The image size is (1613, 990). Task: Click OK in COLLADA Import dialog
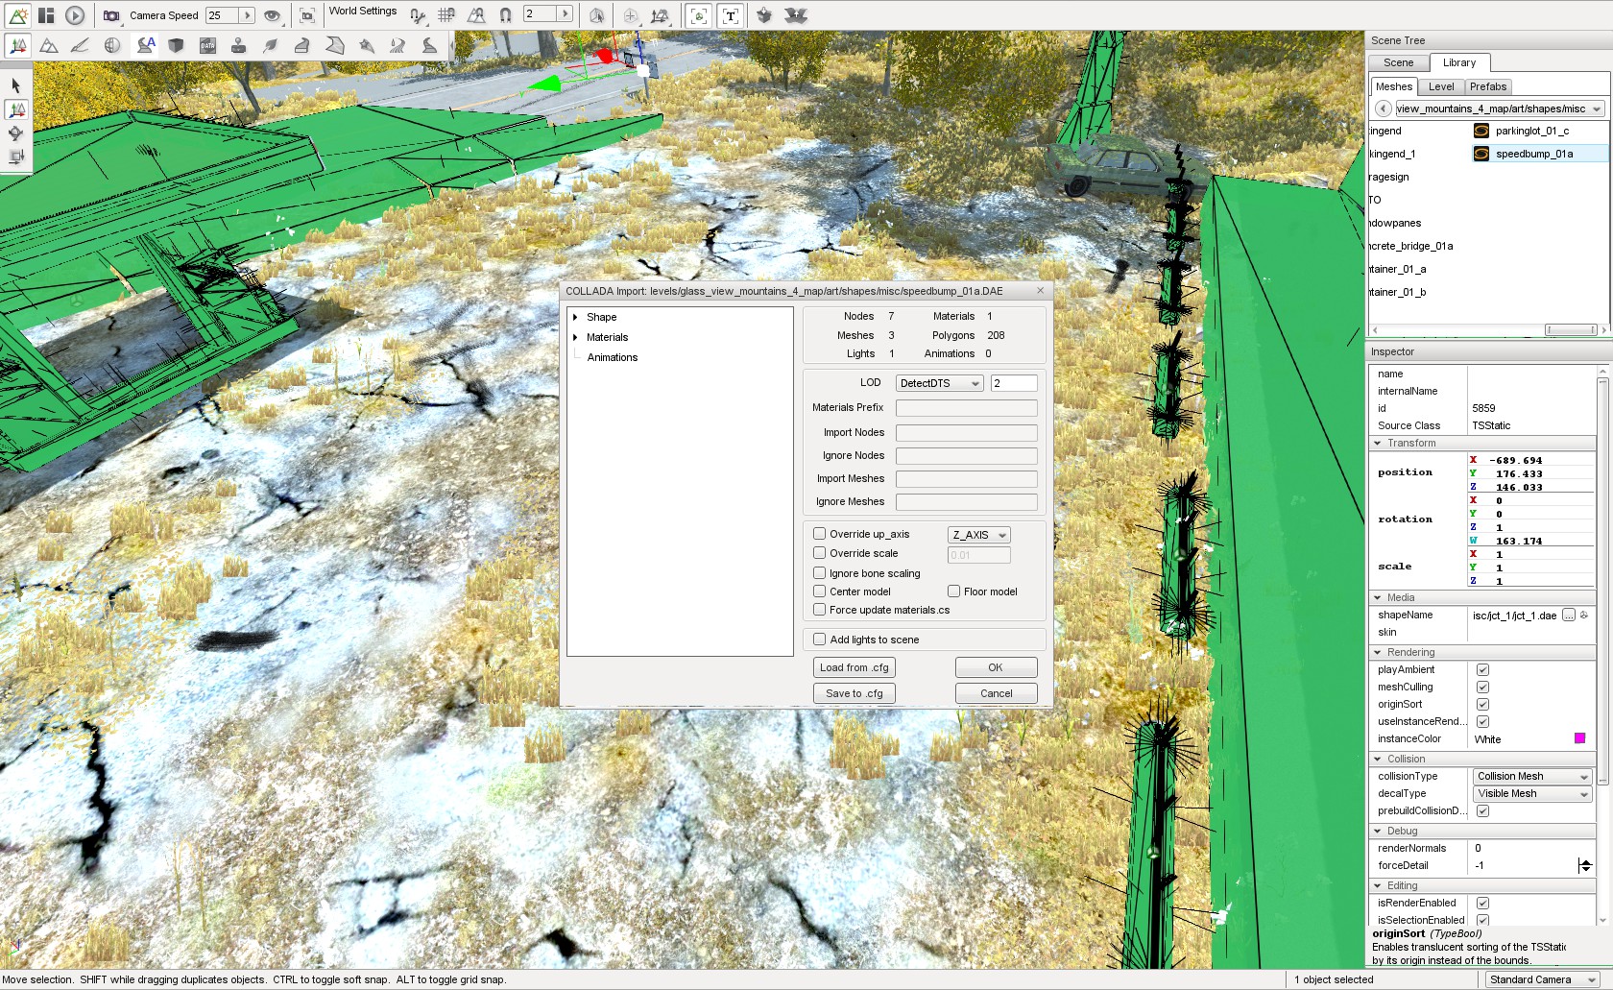pyautogui.click(x=996, y=667)
